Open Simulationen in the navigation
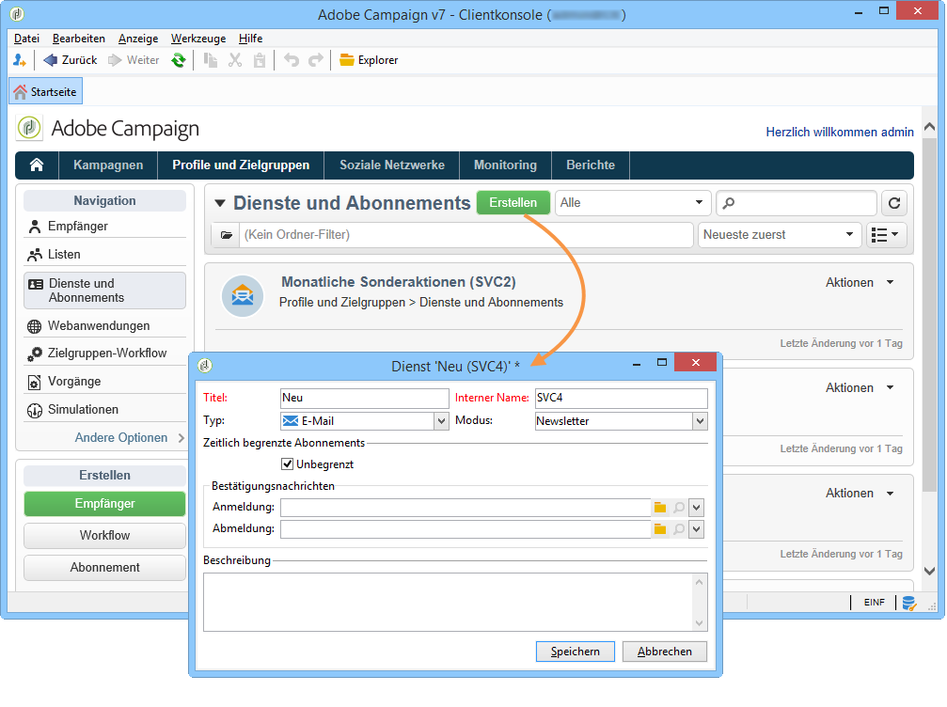Screen dimensions: 947x707 pyautogui.click(x=104, y=409)
